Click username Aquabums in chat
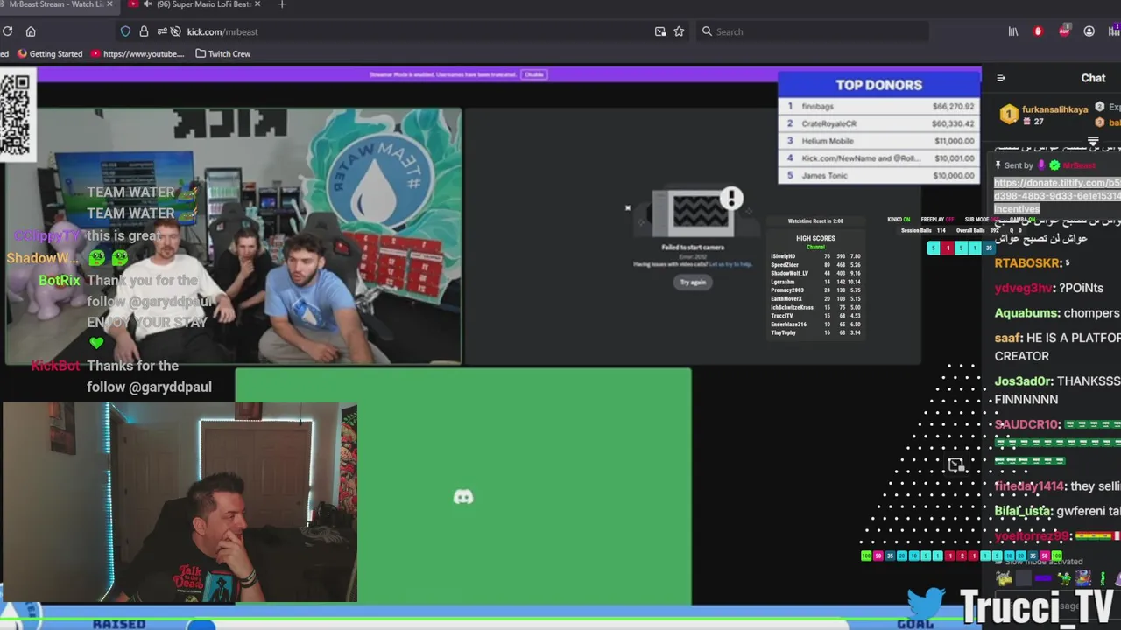Screen dimensions: 1121x630 pos(1027,313)
